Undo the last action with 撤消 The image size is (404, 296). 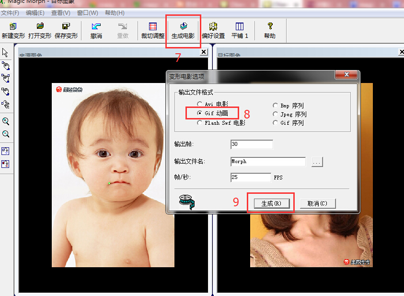[96, 31]
